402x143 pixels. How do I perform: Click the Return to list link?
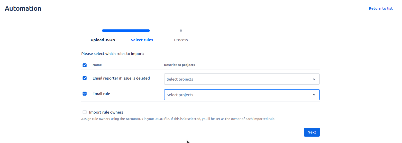tap(380, 8)
